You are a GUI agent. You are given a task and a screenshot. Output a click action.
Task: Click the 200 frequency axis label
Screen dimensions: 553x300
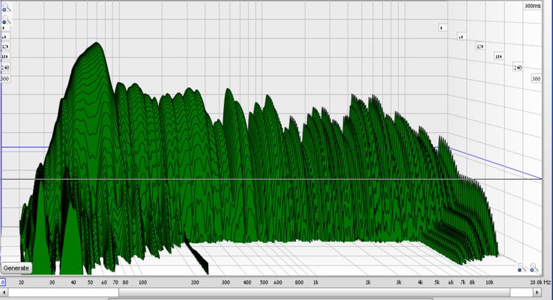click(195, 283)
